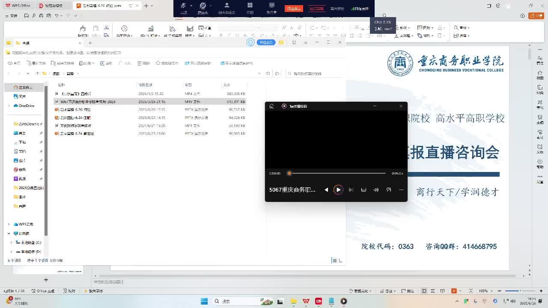Open the Windows Start menu

pos(204,301)
